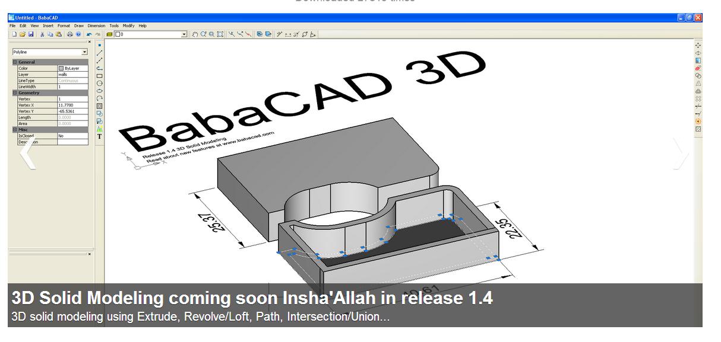721x342 pixels.
Task: Click the Layer value 'walls' field
Action: (x=72, y=75)
